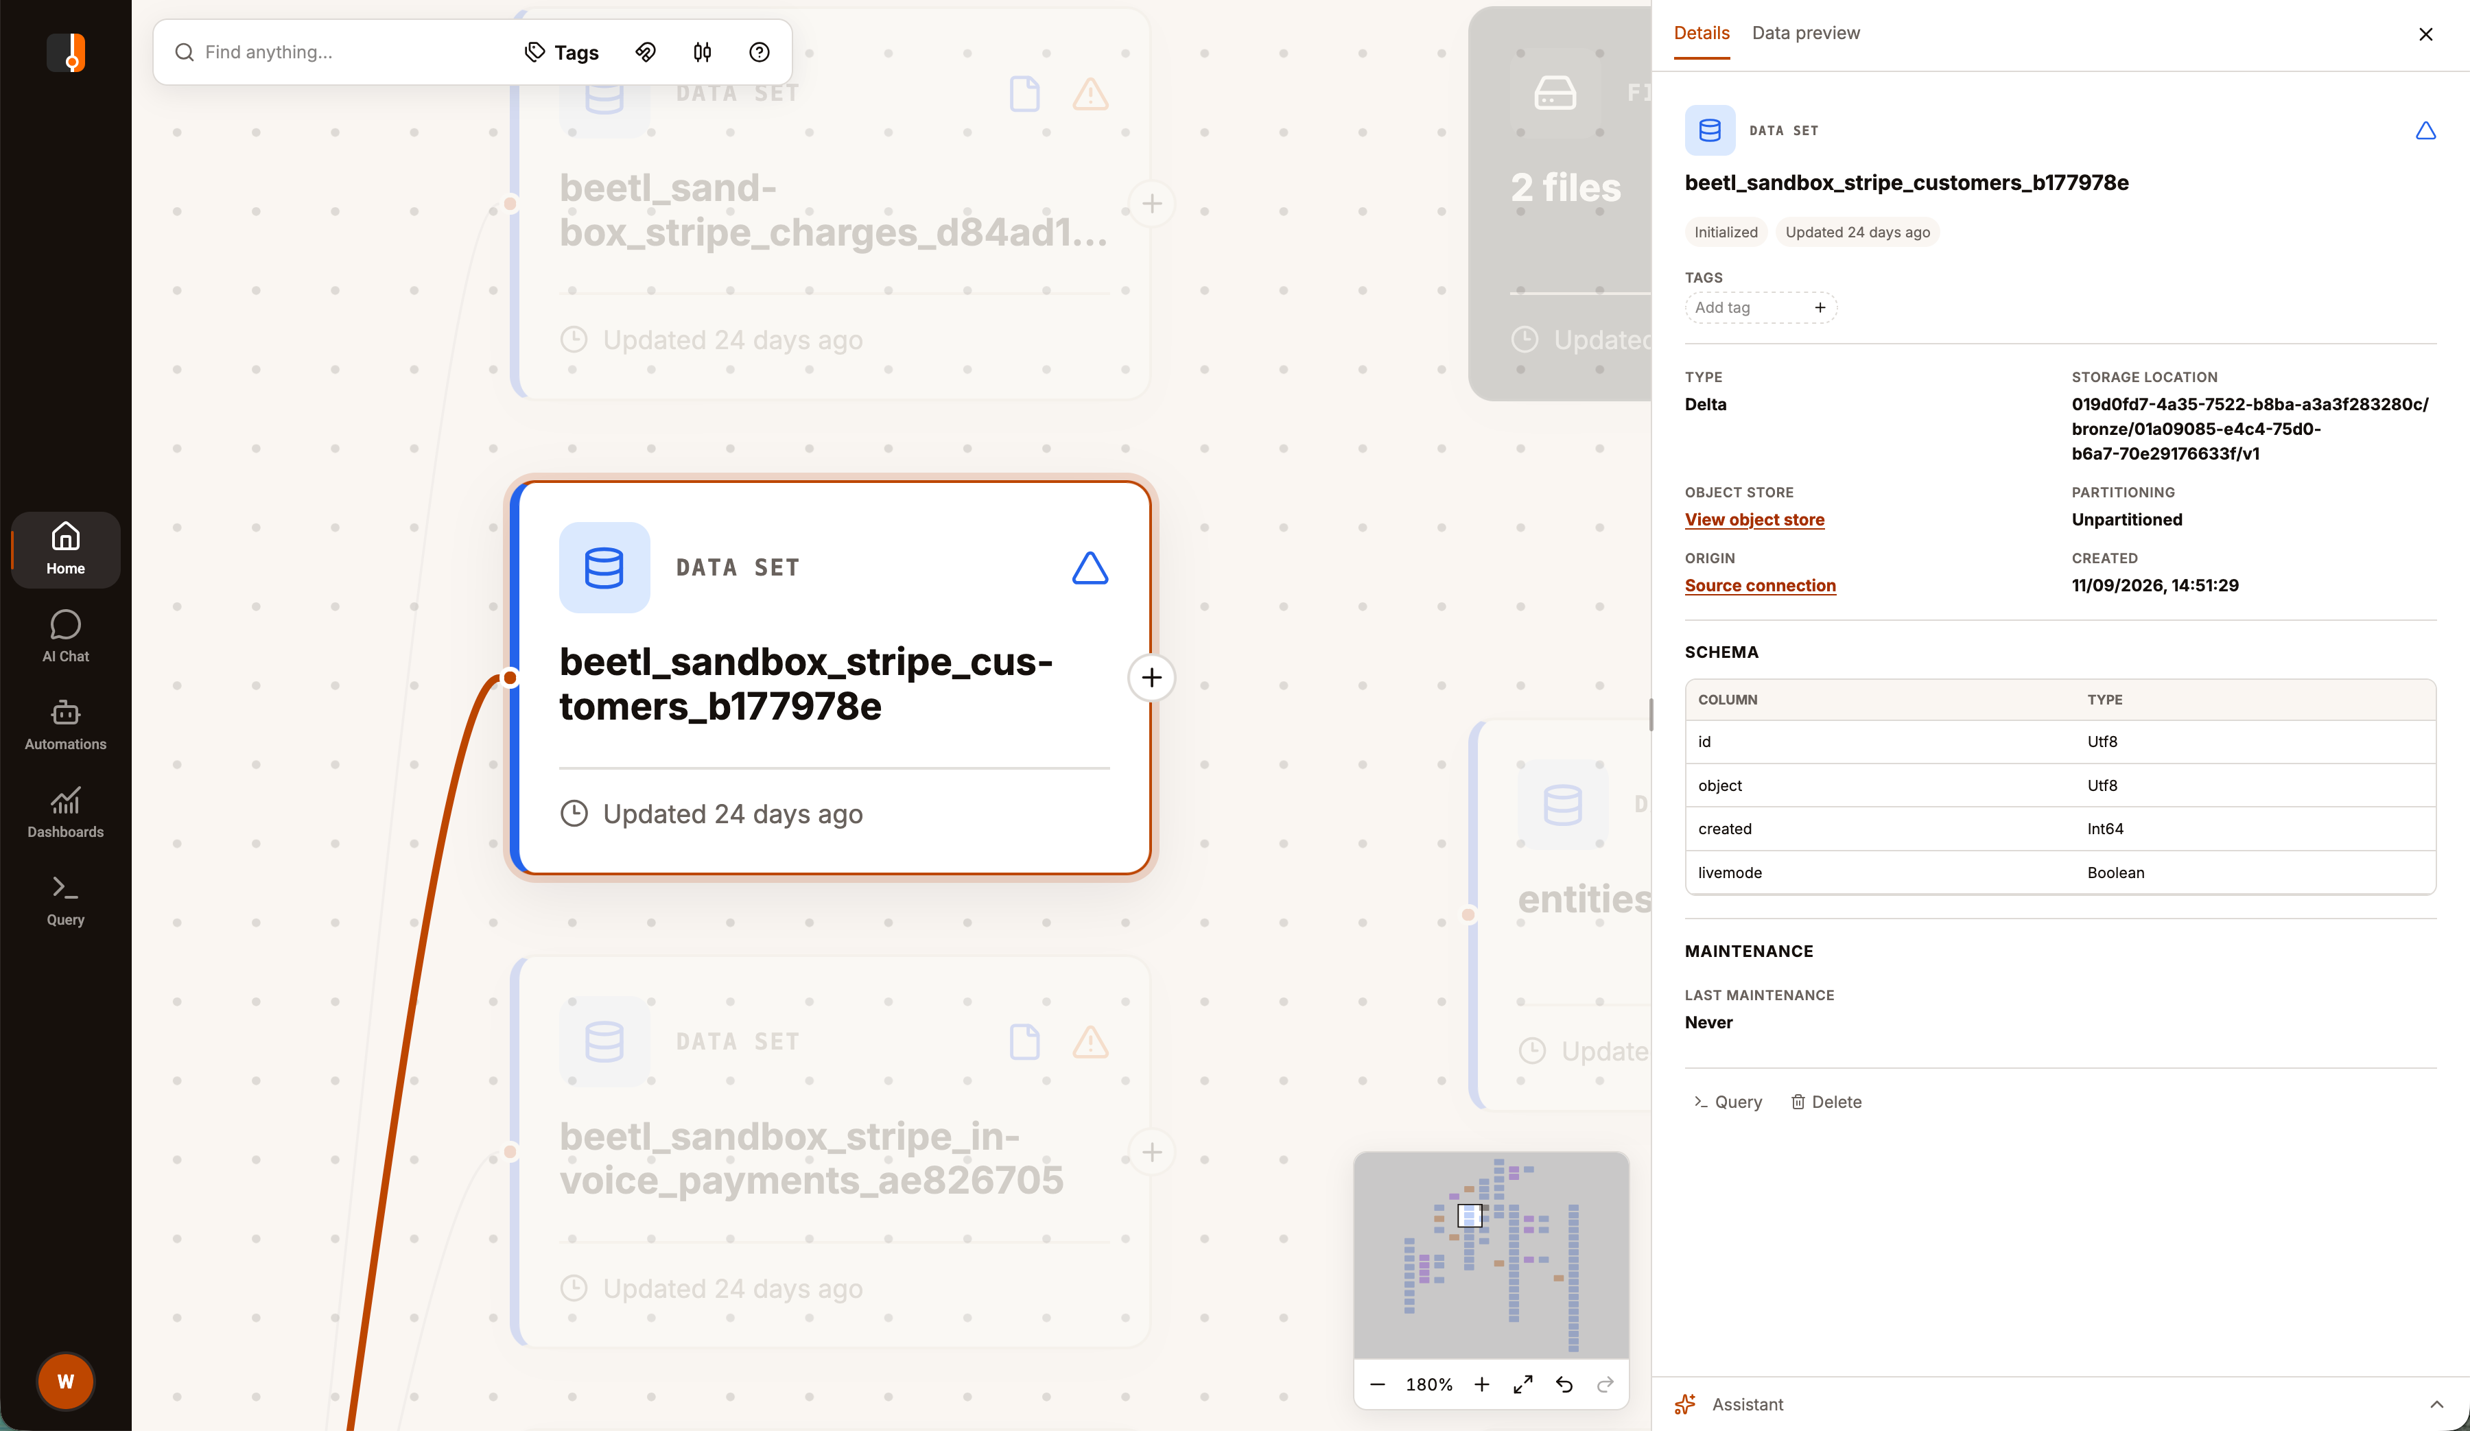Select the Details tab

[1702, 34]
